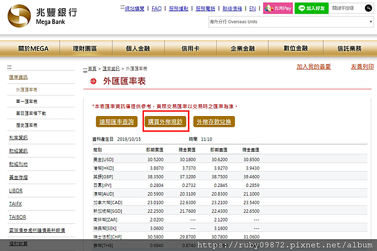The image size is (377, 251).
Task: Click the 英鎊[GBP] currency row label
Action: click(103, 177)
